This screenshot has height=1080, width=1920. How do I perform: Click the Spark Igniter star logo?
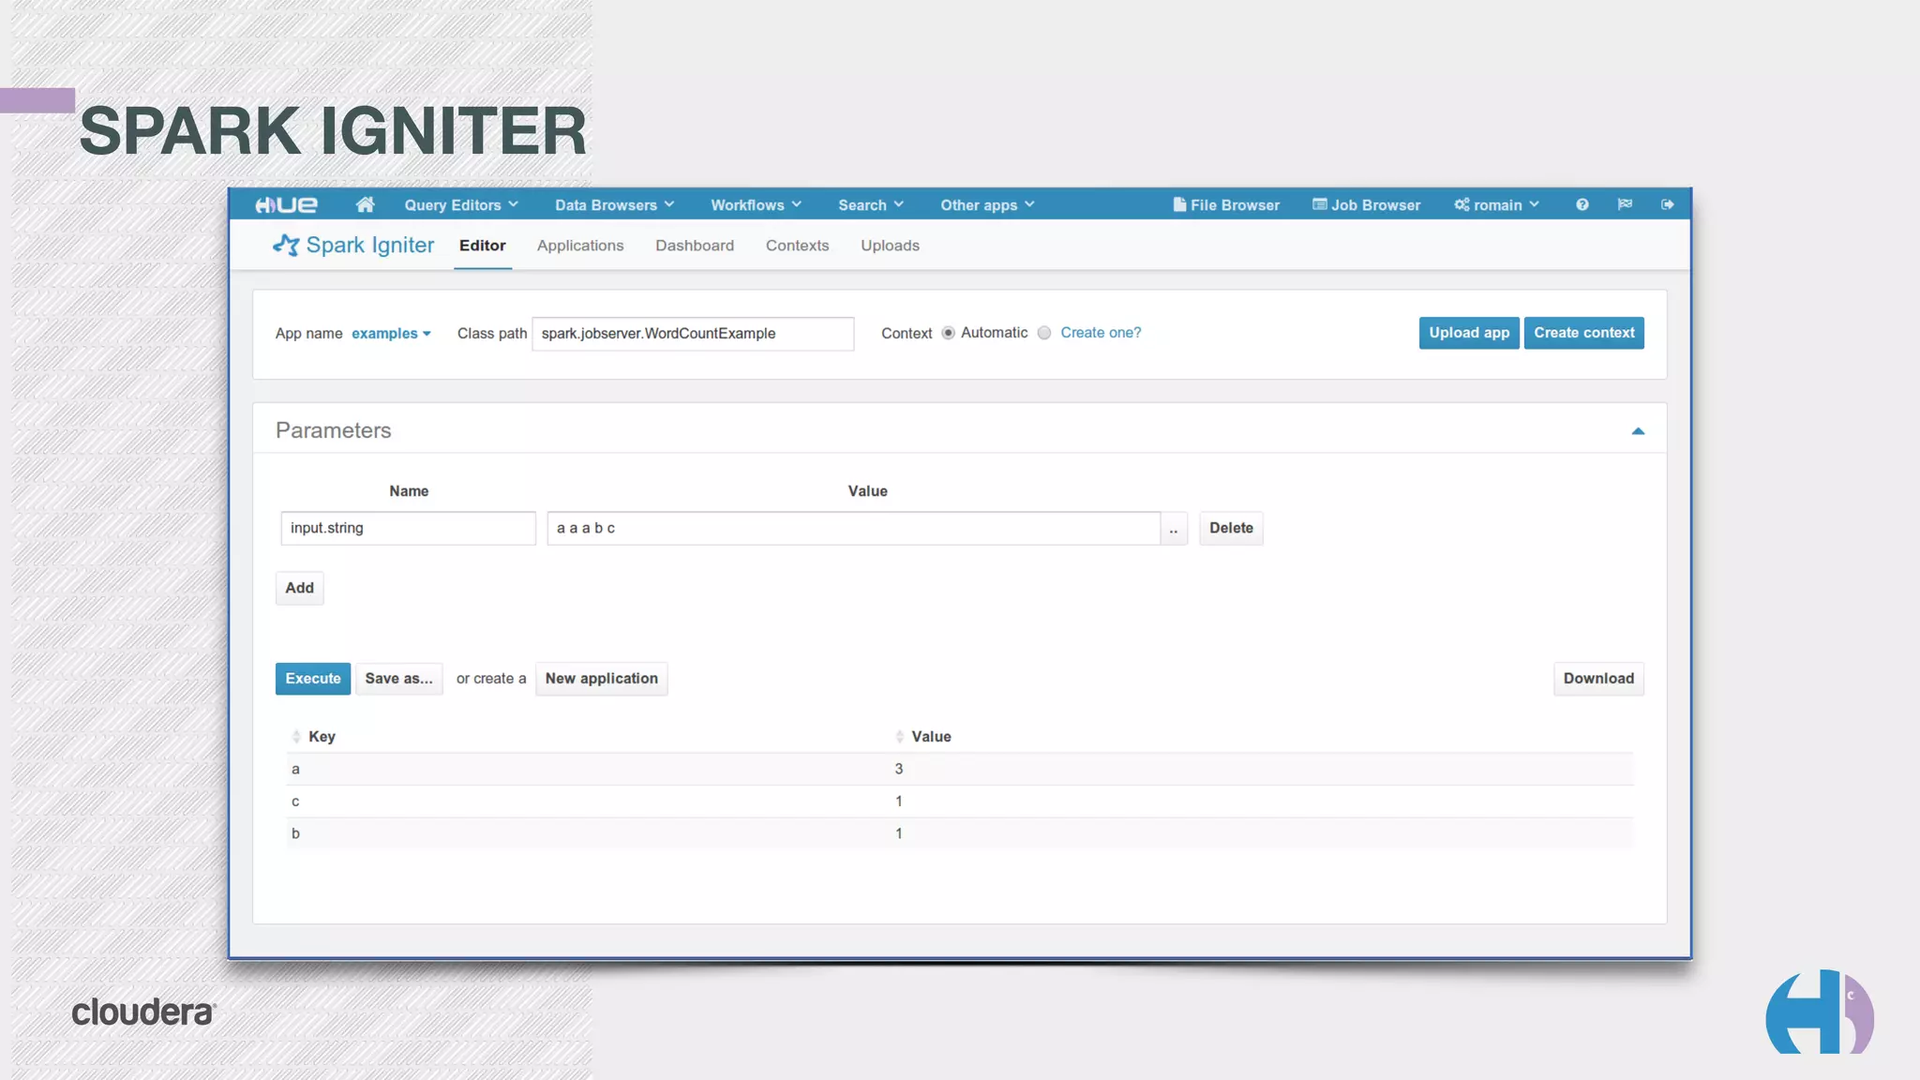(x=286, y=245)
